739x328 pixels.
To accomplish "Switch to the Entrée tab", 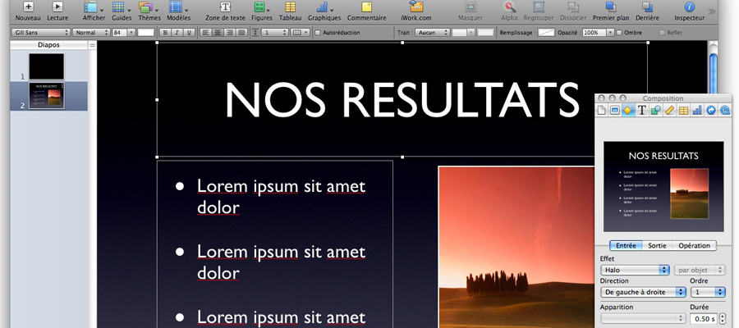I will click(x=626, y=246).
